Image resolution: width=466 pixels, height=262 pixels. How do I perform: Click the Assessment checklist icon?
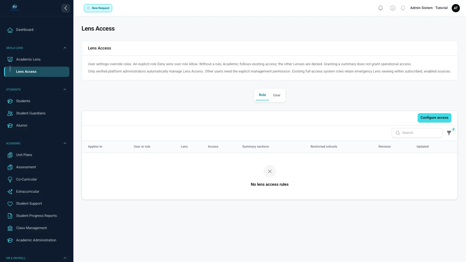[10, 167]
